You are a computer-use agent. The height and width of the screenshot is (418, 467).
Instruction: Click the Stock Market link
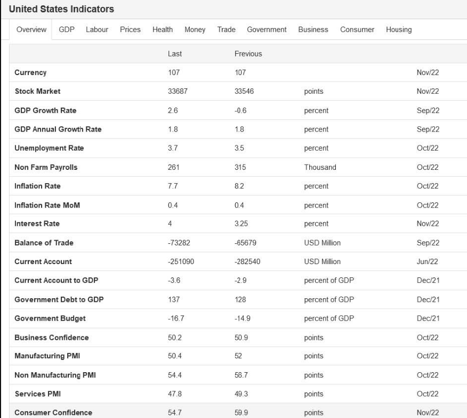pos(37,91)
